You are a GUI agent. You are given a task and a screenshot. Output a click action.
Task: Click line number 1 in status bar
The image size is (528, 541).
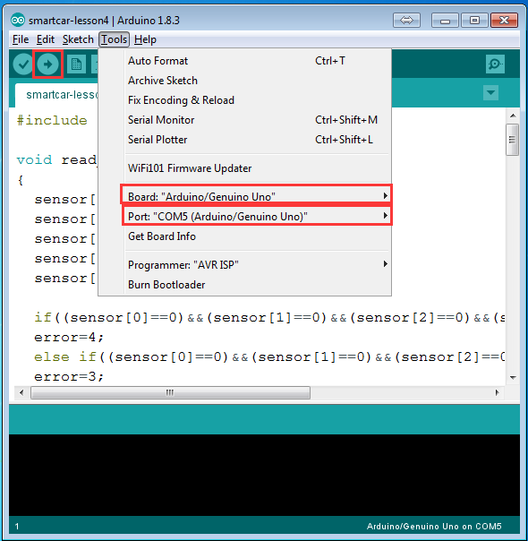tap(17, 527)
